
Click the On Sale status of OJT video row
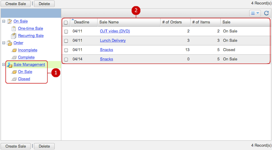[230, 31]
